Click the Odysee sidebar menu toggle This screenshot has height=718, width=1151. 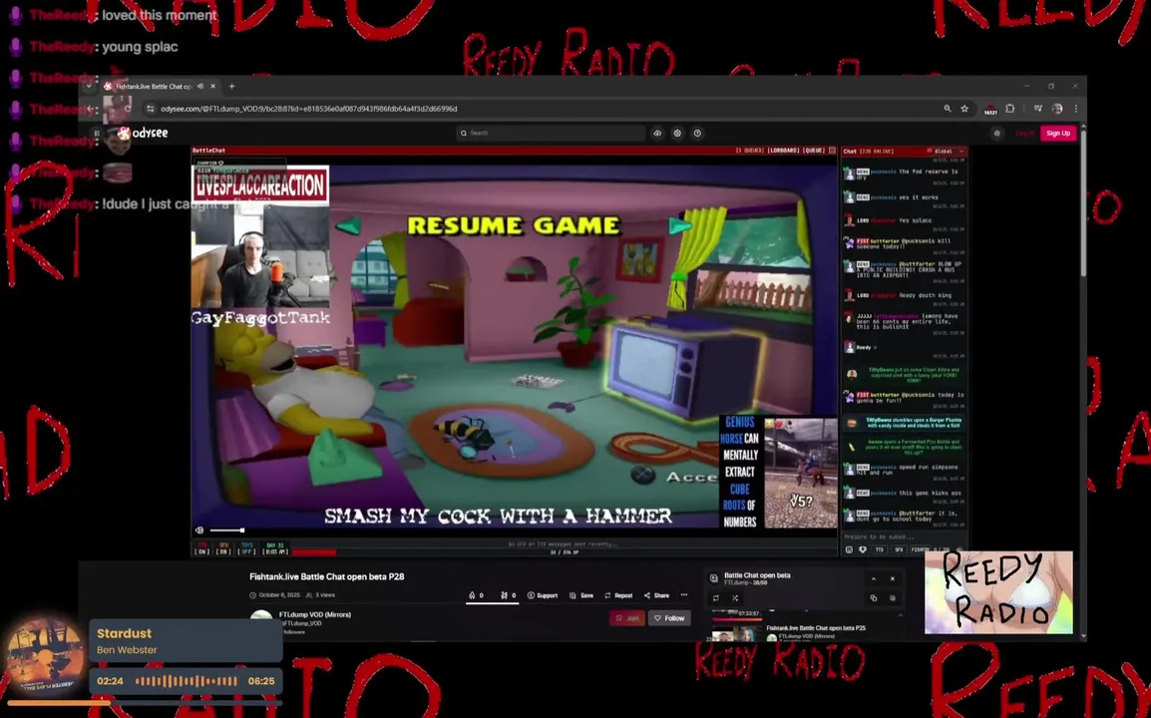[x=96, y=133]
